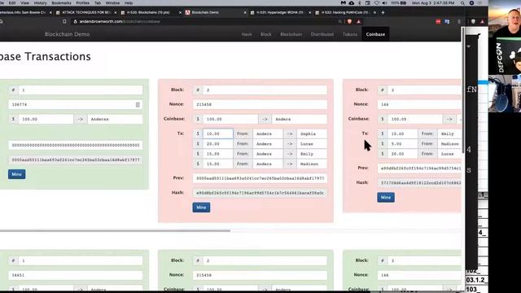Edit block 2 nonce 215458 top chain
Screen dimensions: 521x293
tap(260, 104)
